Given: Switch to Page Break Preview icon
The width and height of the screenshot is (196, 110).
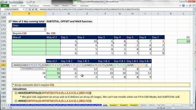Looking at the screenshot, I should [164, 108].
